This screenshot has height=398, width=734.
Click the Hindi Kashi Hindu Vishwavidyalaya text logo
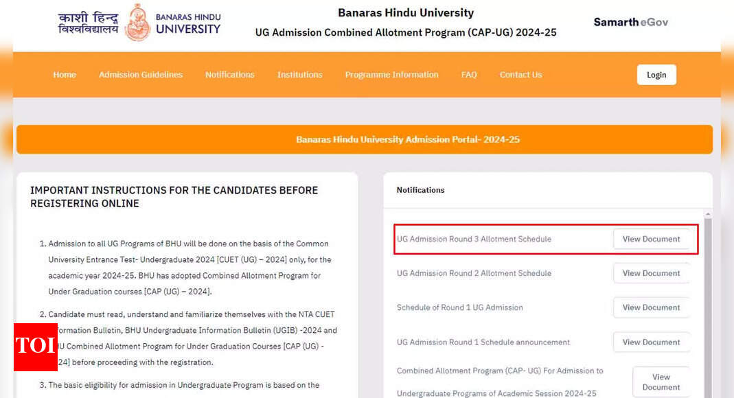point(89,23)
